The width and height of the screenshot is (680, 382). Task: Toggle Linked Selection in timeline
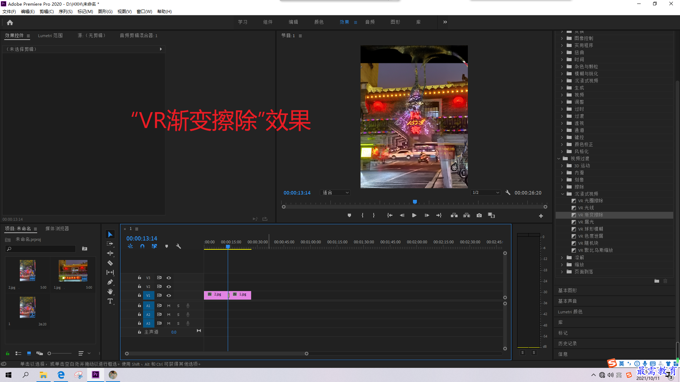tap(154, 246)
